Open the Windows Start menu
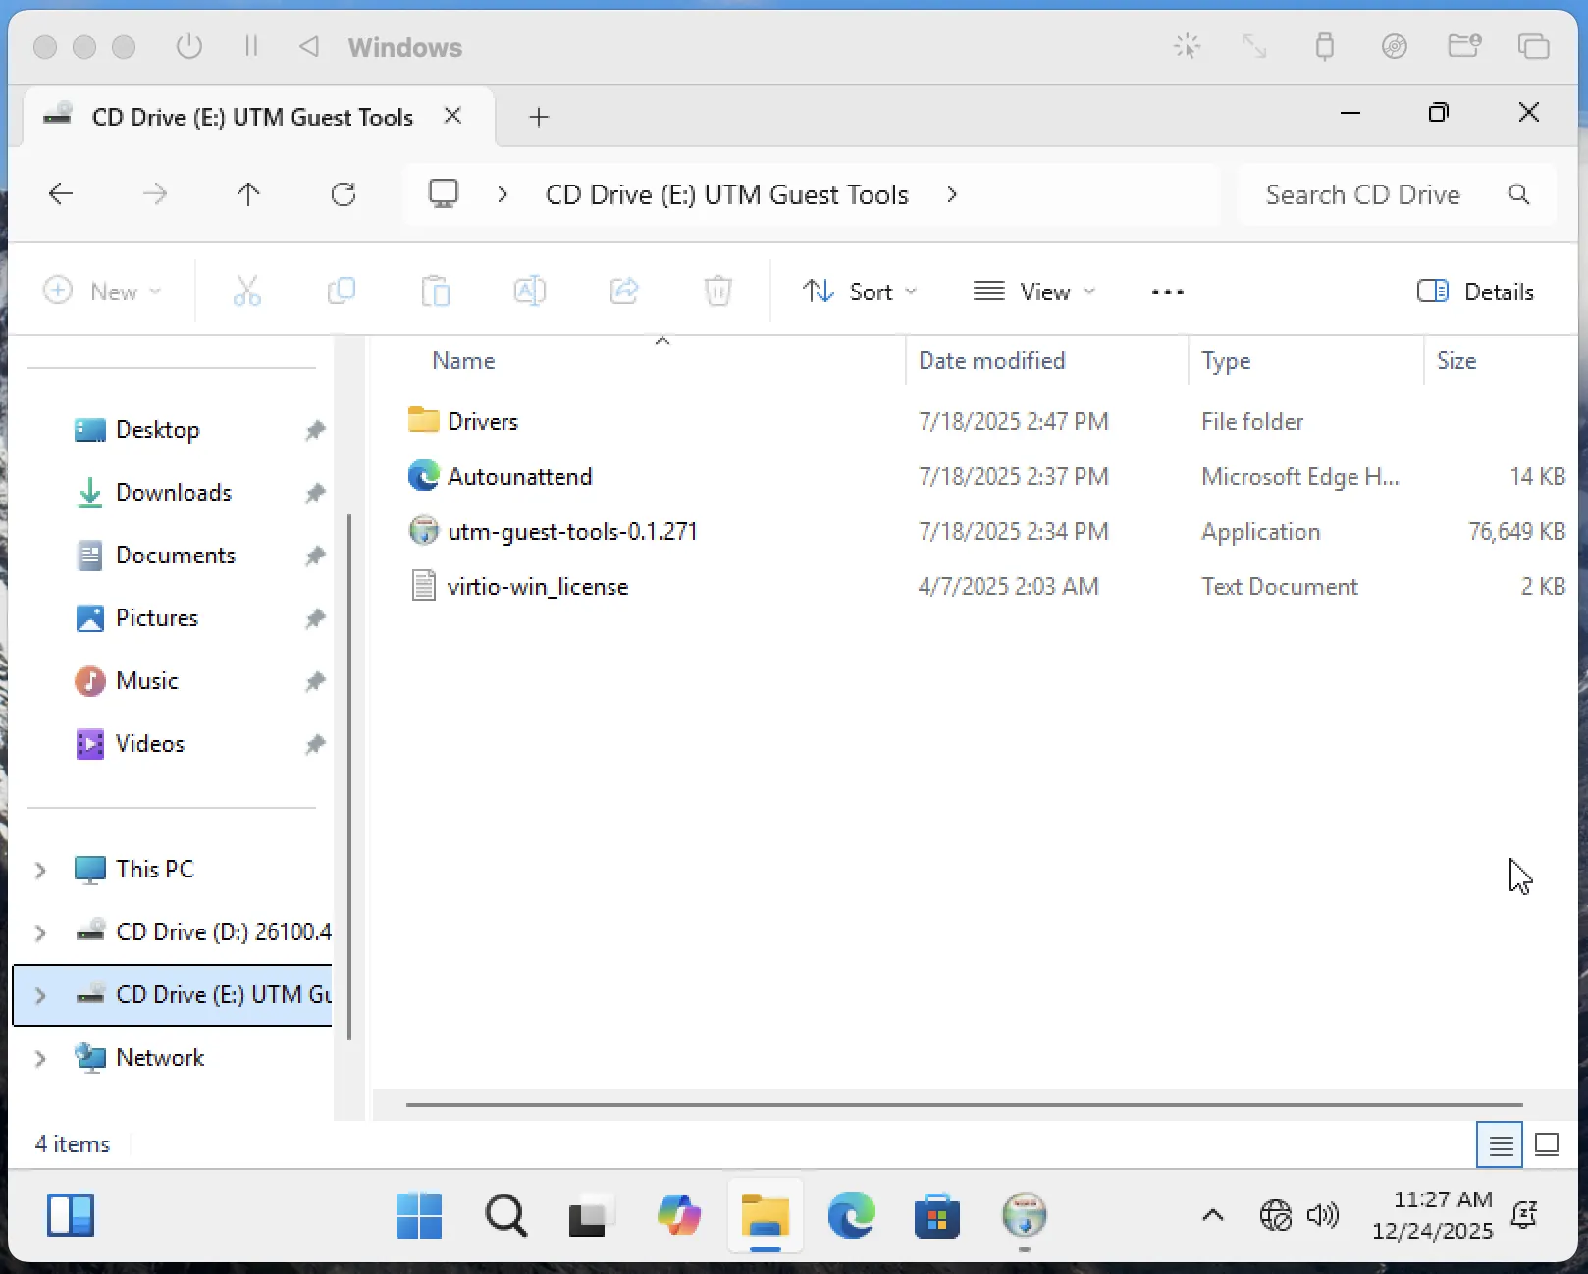 (x=419, y=1216)
